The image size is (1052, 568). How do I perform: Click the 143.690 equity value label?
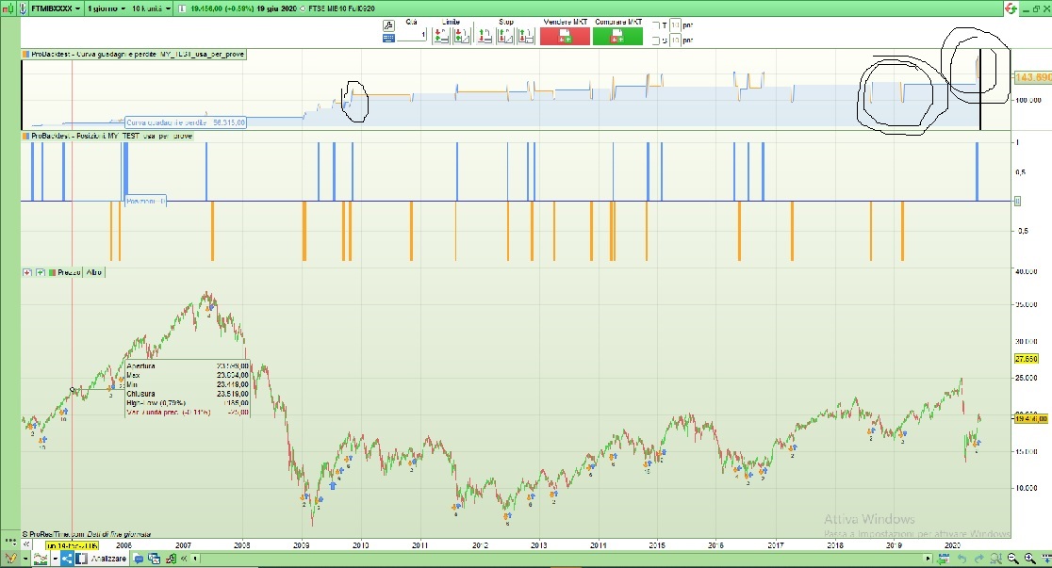point(1034,78)
